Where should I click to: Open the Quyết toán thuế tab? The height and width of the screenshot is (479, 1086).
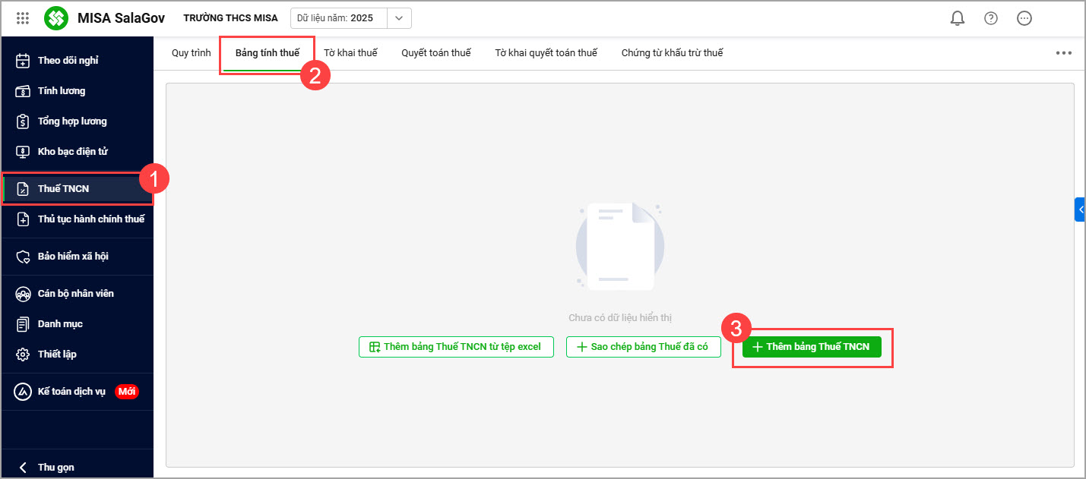pos(436,53)
